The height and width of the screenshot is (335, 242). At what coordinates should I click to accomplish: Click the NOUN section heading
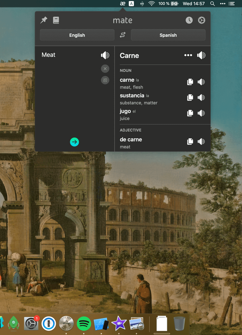126,70
